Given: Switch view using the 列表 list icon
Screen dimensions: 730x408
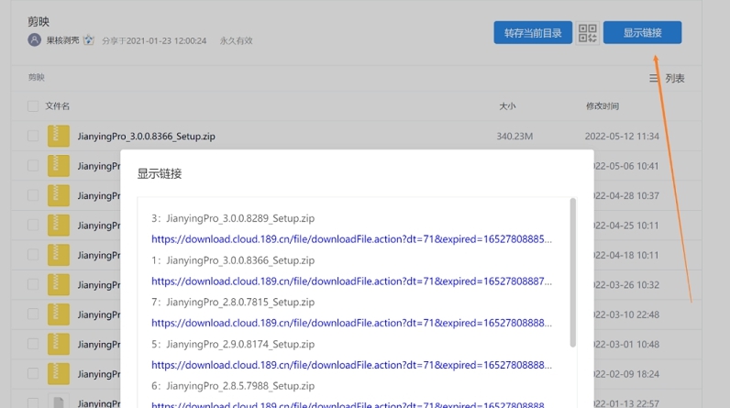Looking at the screenshot, I should click(654, 78).
